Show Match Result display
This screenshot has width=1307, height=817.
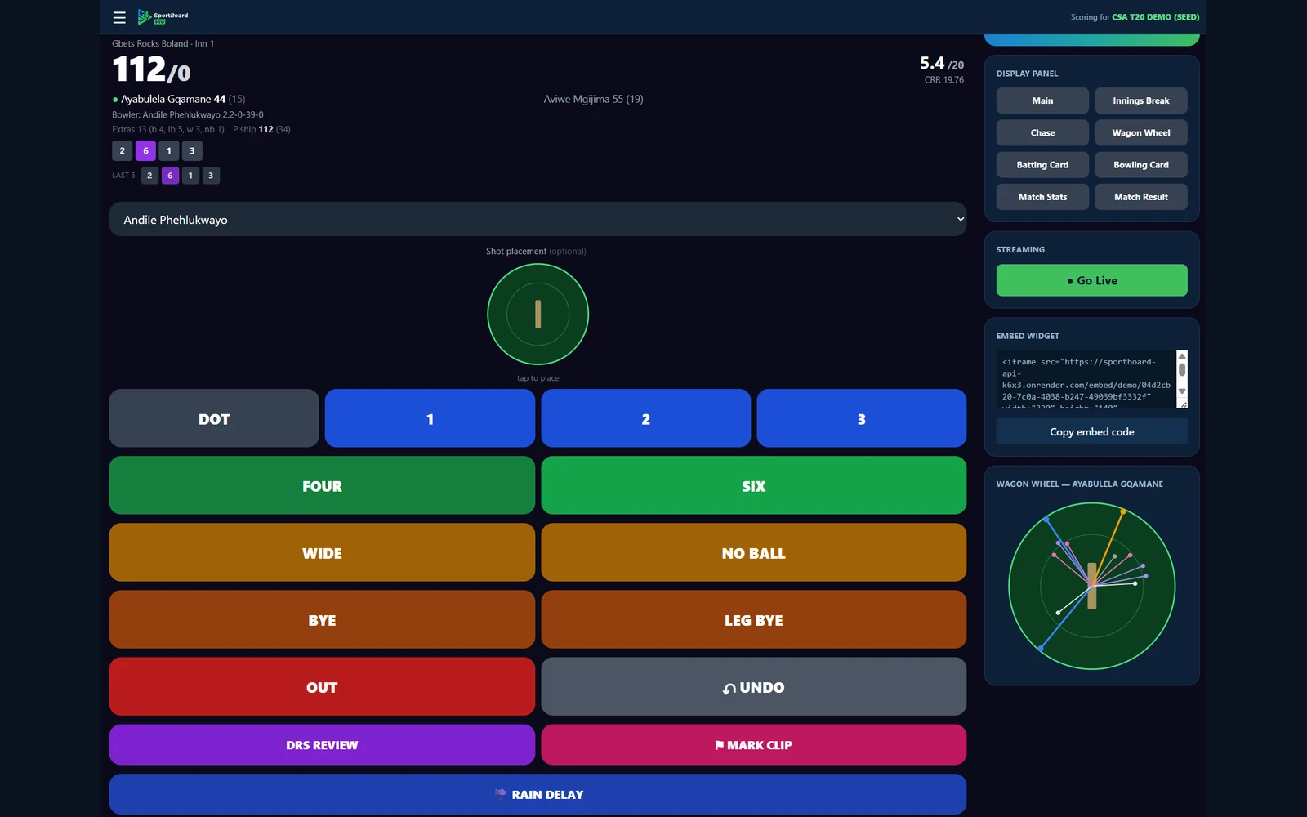tap(1140, 196)
